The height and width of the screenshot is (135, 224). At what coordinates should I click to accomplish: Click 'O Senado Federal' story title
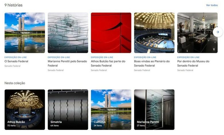16,61
